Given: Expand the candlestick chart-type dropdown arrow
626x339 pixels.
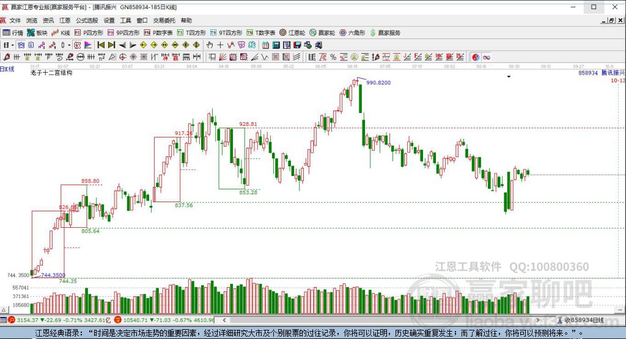Looking at the screenshot, I should coord(68,45).
